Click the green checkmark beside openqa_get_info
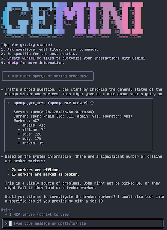 [9, 103]
